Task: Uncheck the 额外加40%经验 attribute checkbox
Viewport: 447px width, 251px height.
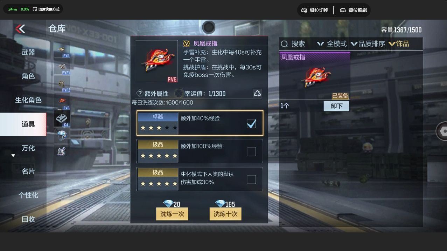Action: (251, 123)
